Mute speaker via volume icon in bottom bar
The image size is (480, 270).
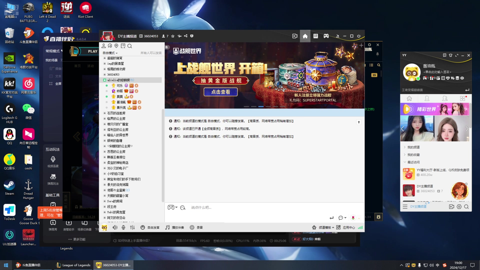[115, 227]
